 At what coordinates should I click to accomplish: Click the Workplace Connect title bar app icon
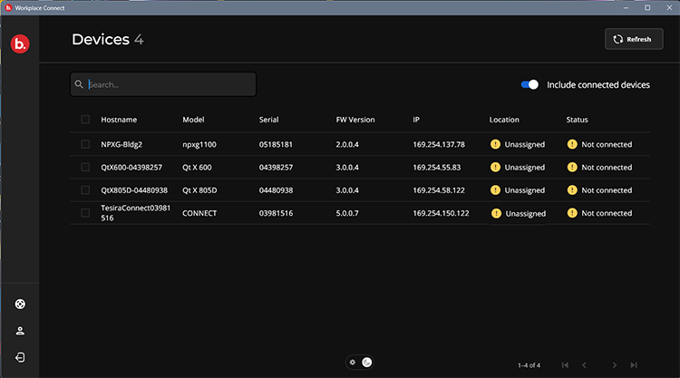pos(8,8)
